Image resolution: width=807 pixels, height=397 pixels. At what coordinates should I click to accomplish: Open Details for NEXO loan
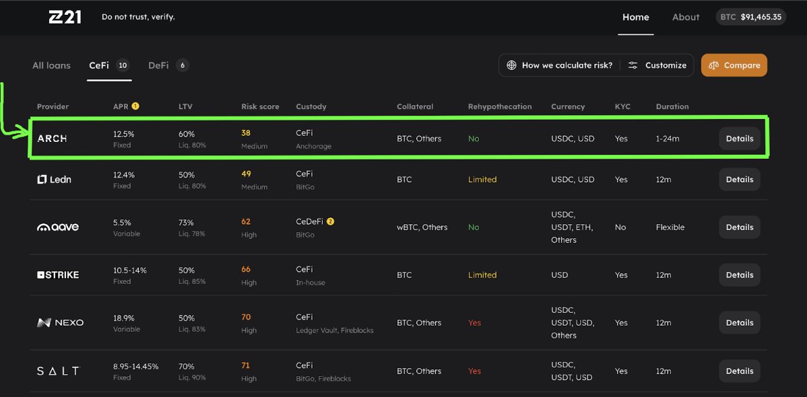(x=740, y=323)
